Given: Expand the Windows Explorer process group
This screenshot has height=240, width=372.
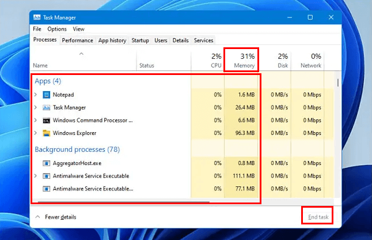Looking at the screenshot, I should click(36, 133).
